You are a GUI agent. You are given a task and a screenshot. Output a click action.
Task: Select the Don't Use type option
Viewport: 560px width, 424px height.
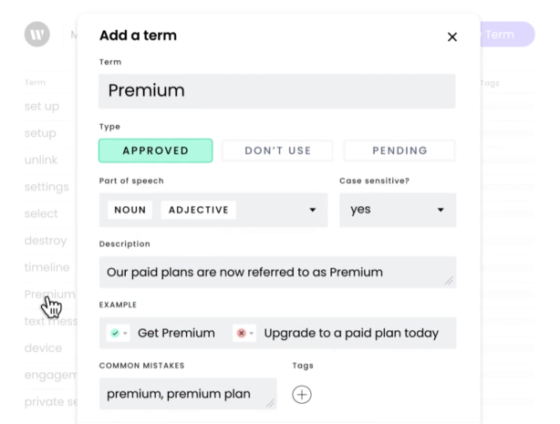pyautogui.click(x=277, y=150)
